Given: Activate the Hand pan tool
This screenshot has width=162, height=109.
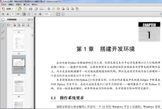Looking at the screenshot, I should pyautogui.click(x=29, y=14).
